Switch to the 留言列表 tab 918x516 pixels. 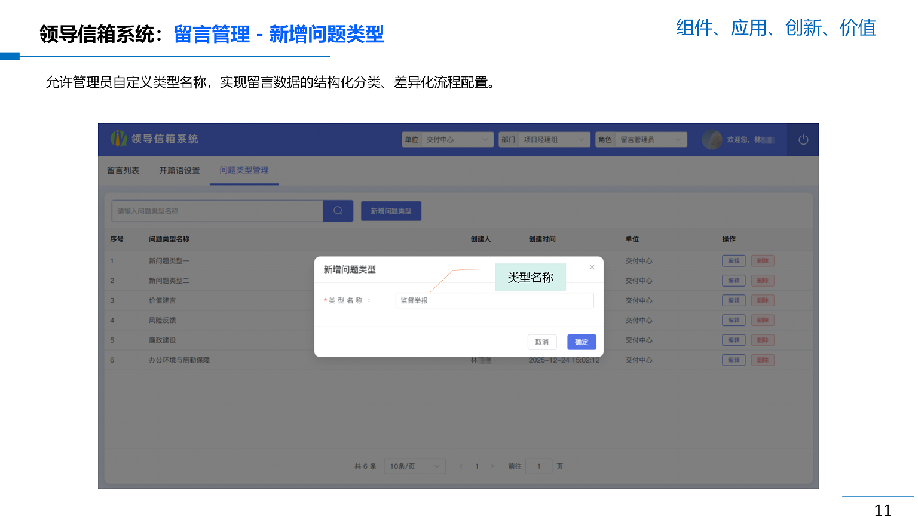coord(124,170)
